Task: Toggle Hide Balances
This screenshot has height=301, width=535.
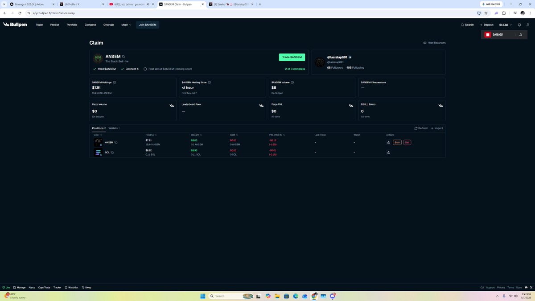Action: pos(434,43)
